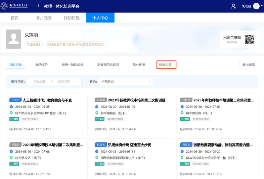Click clock icon on 人工智能时代 course card
Image resolution: width=264 pixels, height=179 pixels.
point(11,107)
